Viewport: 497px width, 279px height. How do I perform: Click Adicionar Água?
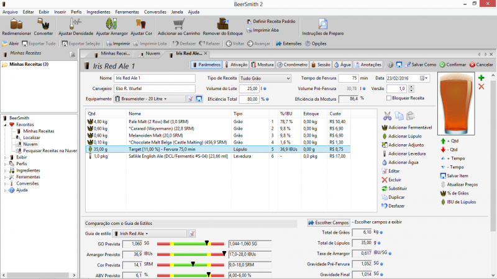400,162
